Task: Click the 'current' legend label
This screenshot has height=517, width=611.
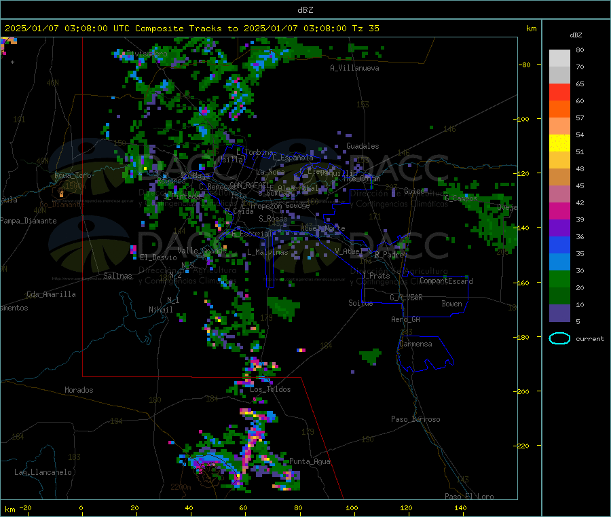Action: coord(589,339)
